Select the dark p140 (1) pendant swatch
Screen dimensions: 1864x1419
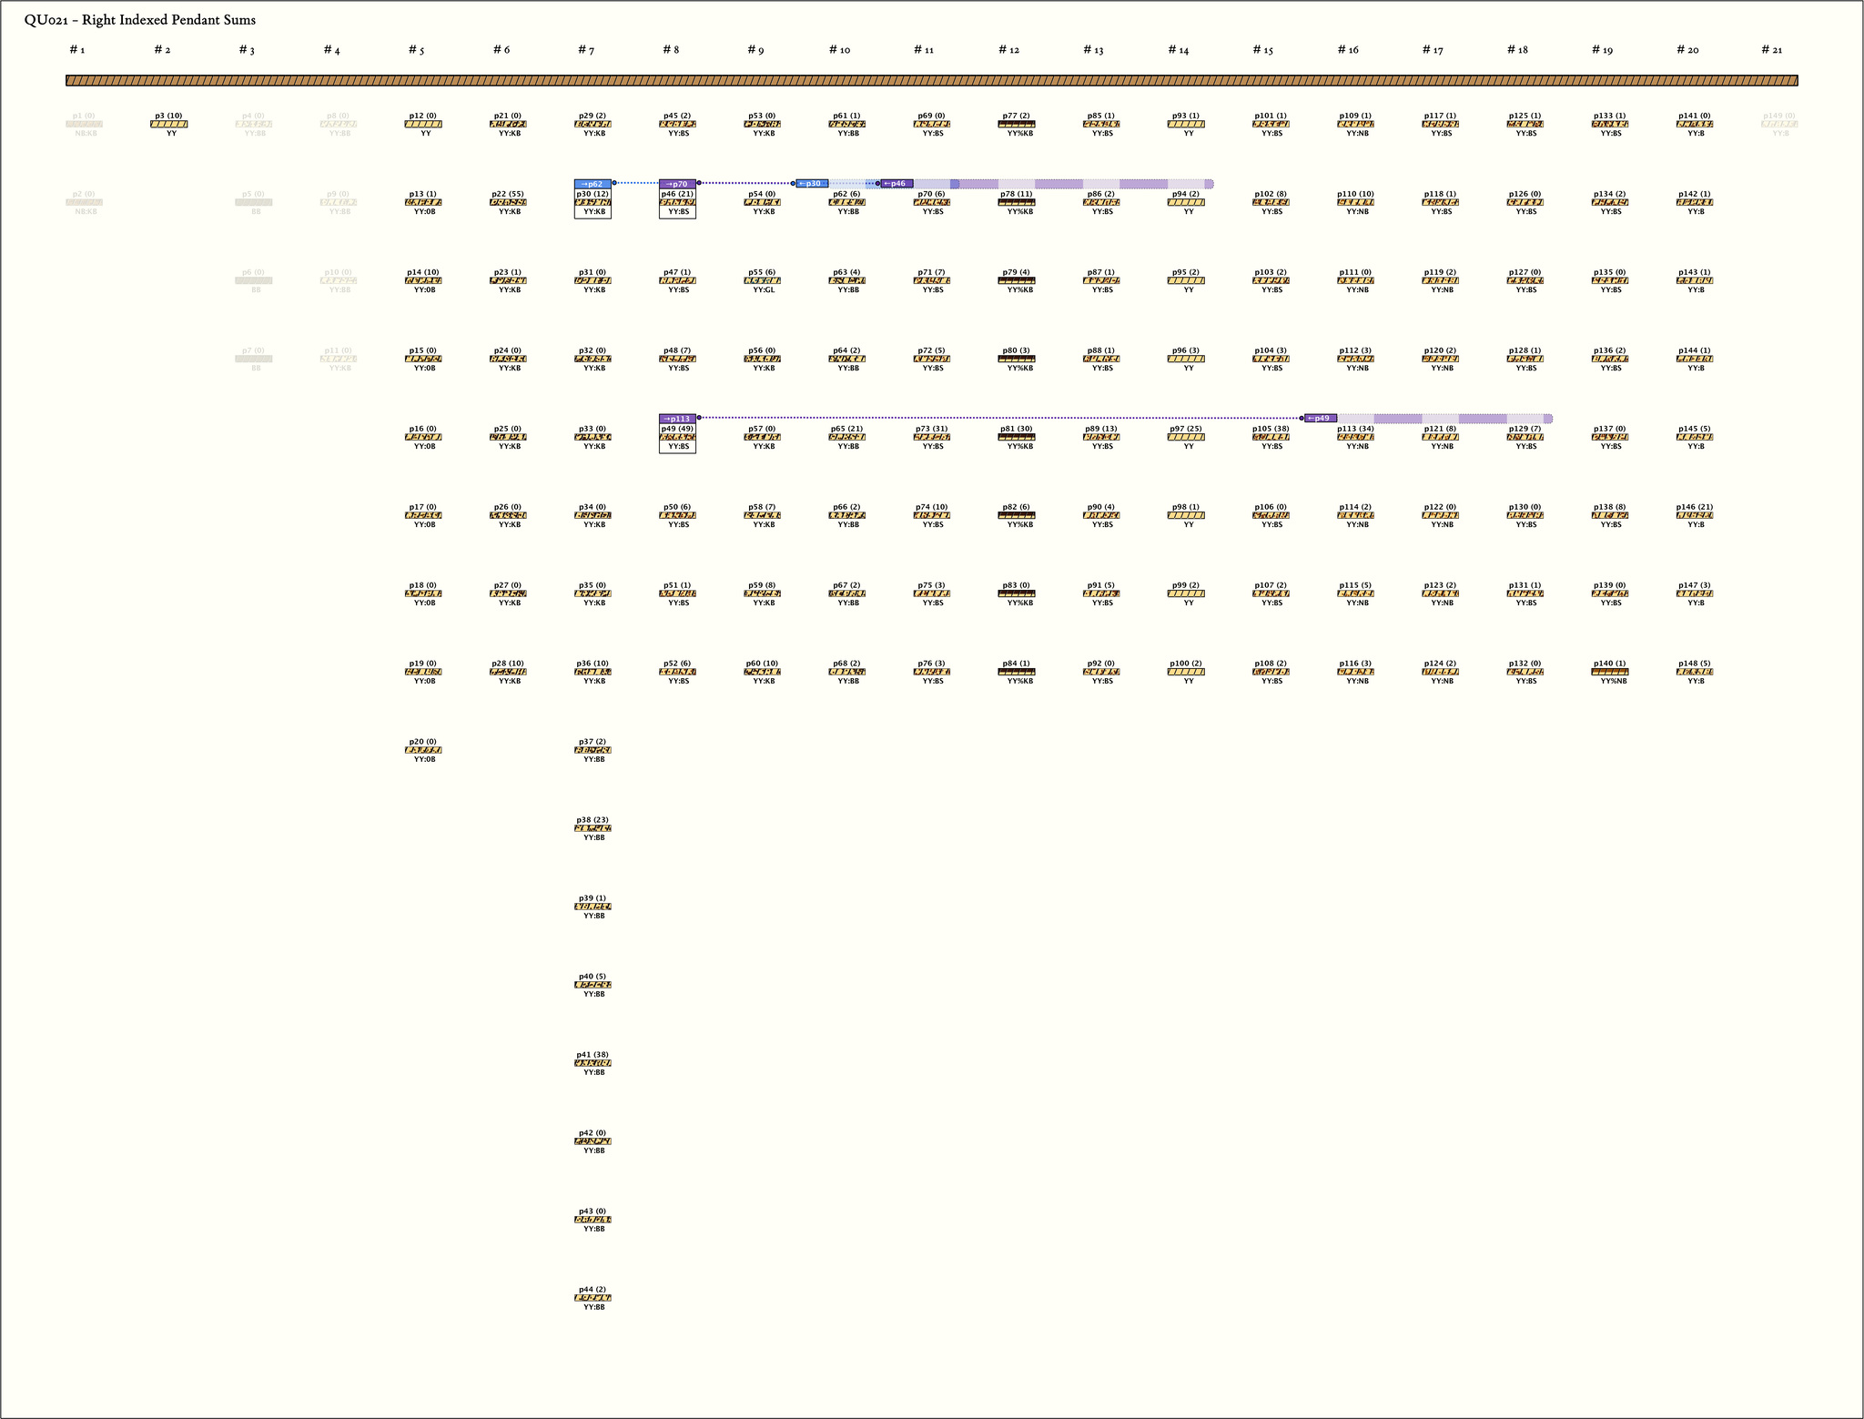tap(1609, 672)
